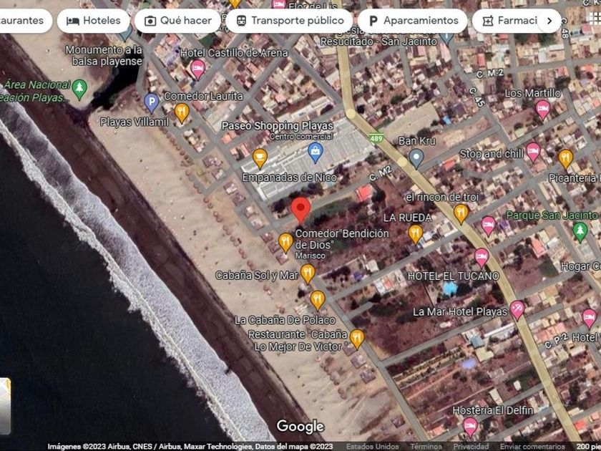Screen dimensions: 601x451
Task: Open Comedor Bendición de Dios restaurant pin
Action: (x=285, y=243)
